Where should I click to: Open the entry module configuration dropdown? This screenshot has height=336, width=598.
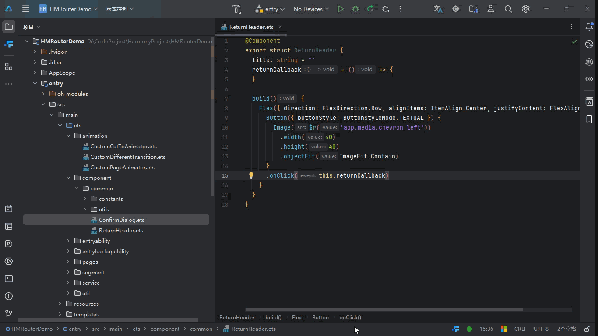click(270, 9)
